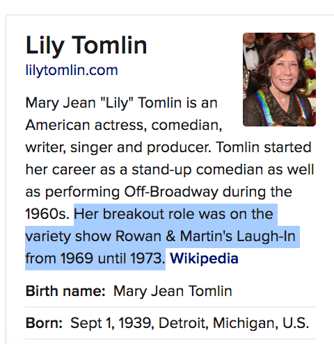The width and height of the screenshot is (334, 344).
Task: Click the words variety show in highlighted text
Action: 68,236
